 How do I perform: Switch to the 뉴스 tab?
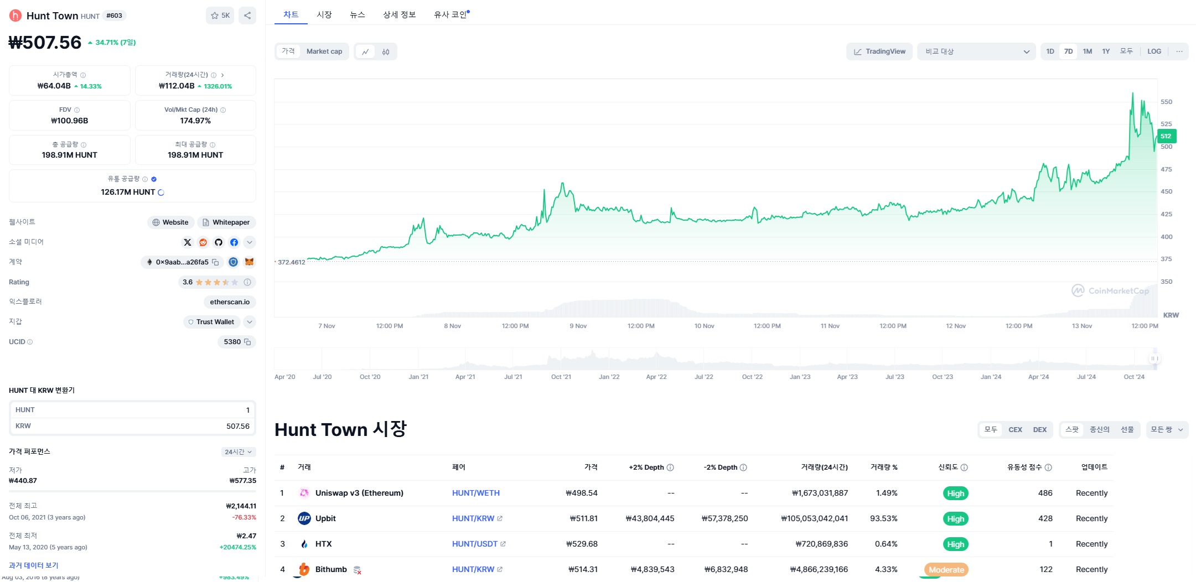tap(358, 14)
